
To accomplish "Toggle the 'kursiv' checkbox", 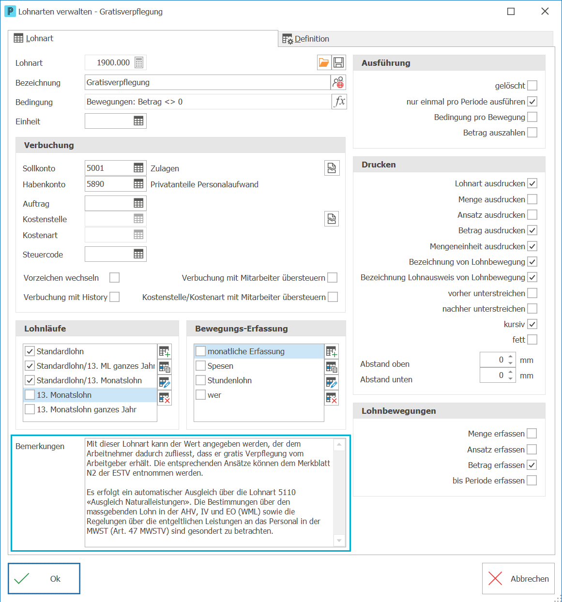I will pos(532,324).
